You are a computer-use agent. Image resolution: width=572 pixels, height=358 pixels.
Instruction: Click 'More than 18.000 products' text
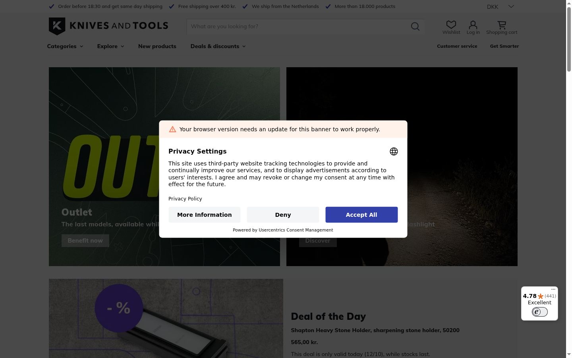365,6
